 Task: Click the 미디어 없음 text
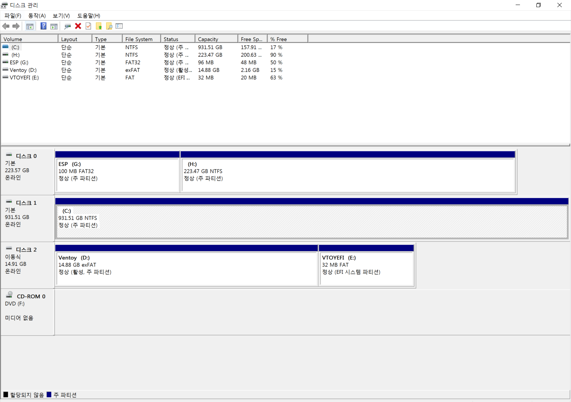point(19,318)
